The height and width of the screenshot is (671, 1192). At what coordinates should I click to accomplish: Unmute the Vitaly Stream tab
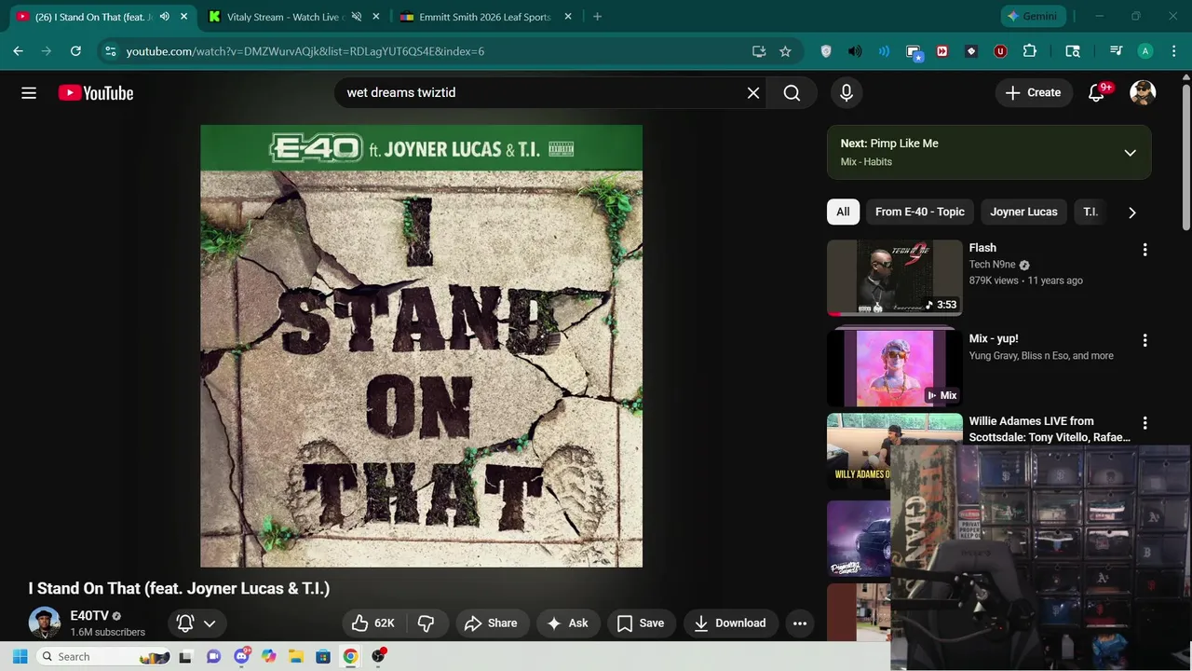tap(356, 17)
